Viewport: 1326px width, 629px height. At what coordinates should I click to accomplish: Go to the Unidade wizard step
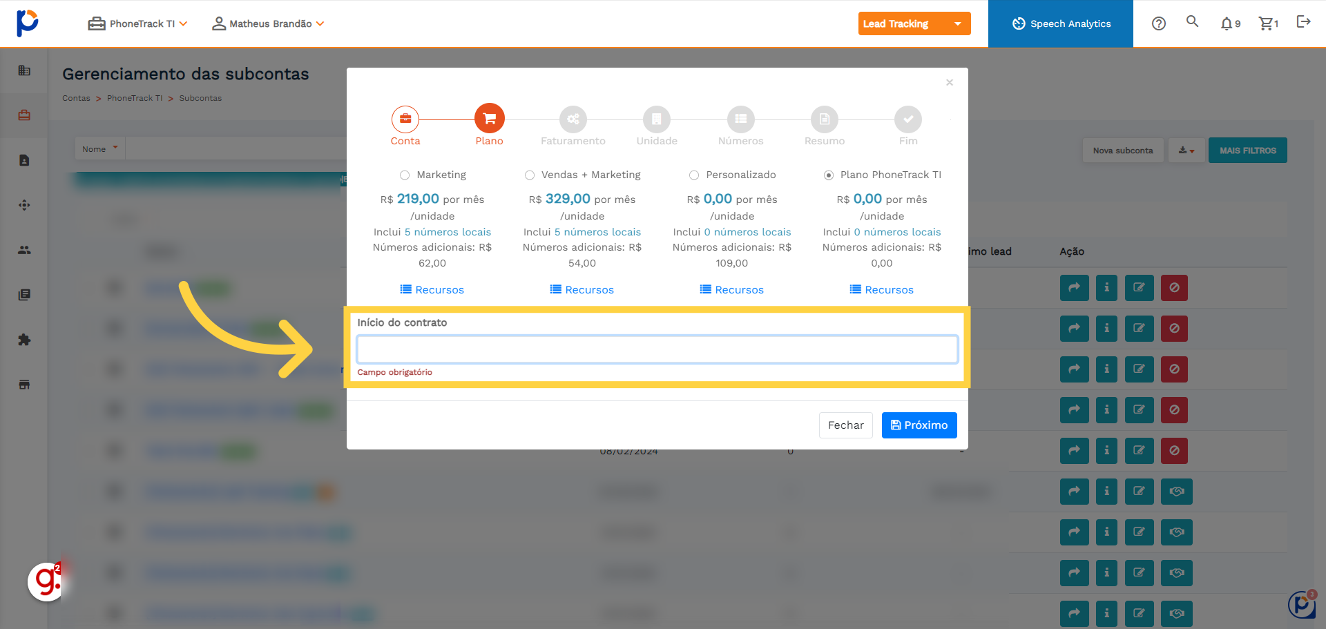coord(657,126)
